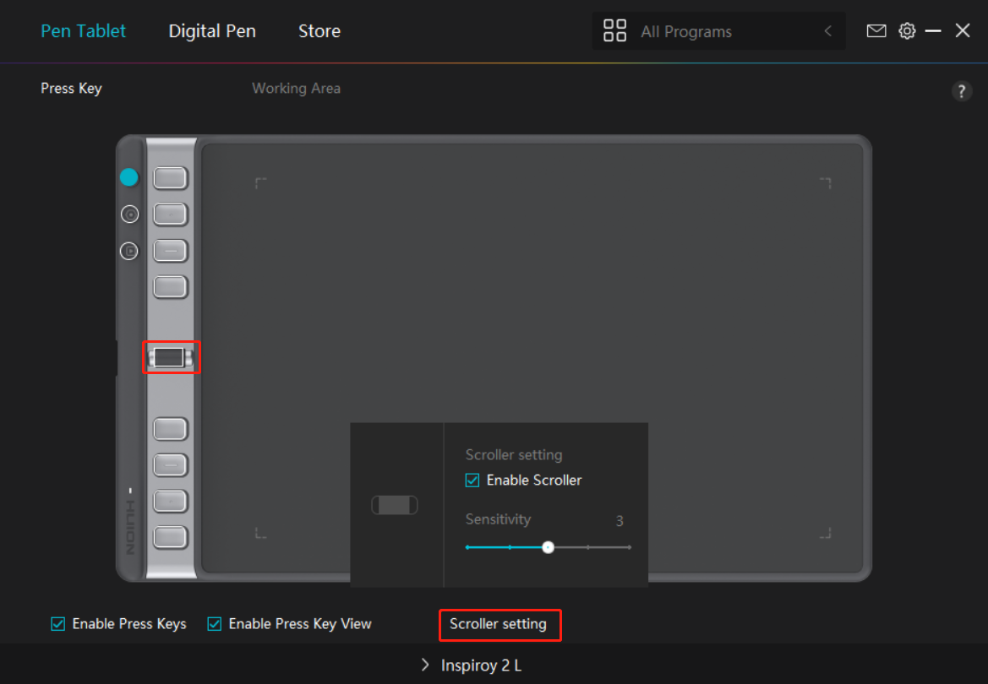Open the Store tab
The height and width of the screenshot is (684, 988).
(319, 31)
